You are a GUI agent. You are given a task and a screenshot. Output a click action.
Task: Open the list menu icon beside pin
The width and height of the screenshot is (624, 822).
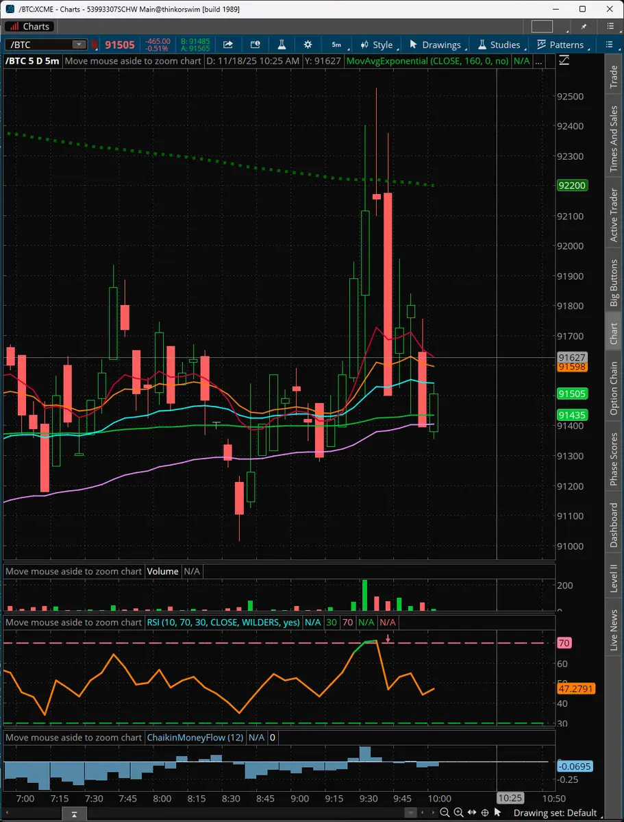coord(610,26)
